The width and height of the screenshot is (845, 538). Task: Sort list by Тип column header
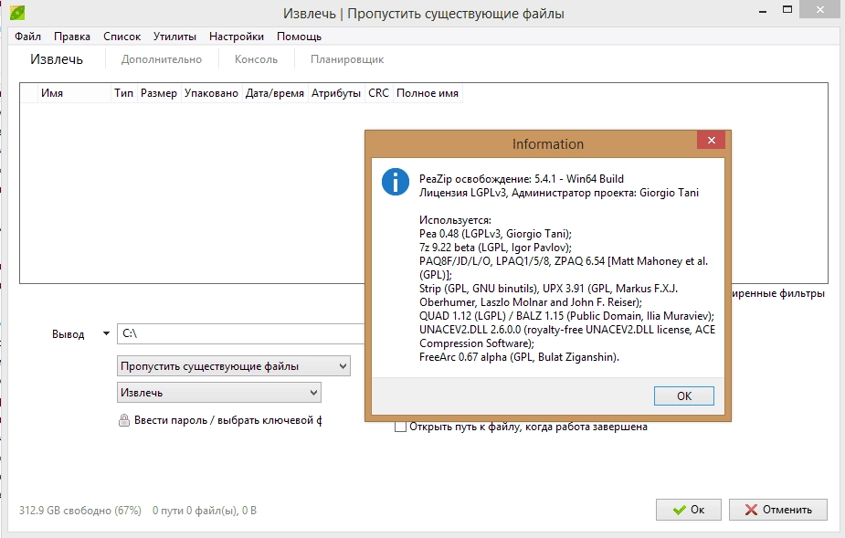[x=123, y=93]
